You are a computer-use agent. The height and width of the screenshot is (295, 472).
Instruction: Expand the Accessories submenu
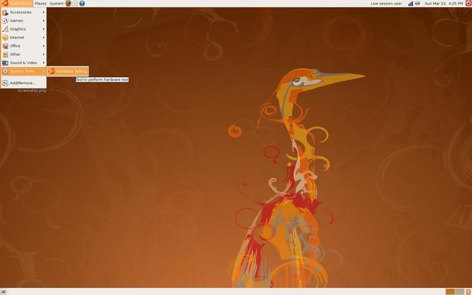[x=24, y=12]
